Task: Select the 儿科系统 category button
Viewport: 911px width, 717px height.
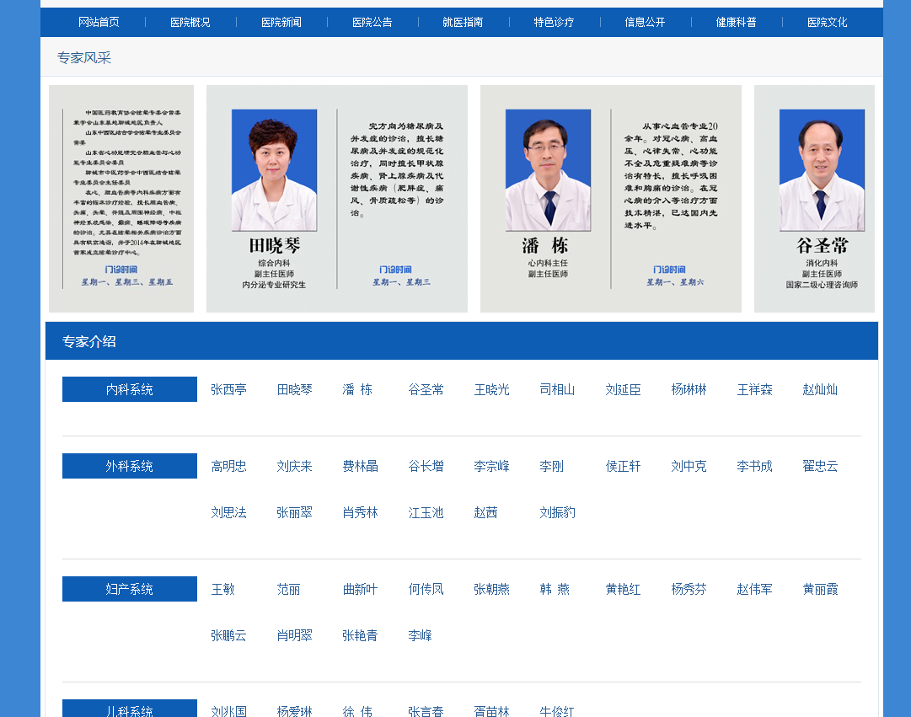Action: point(130,709)
